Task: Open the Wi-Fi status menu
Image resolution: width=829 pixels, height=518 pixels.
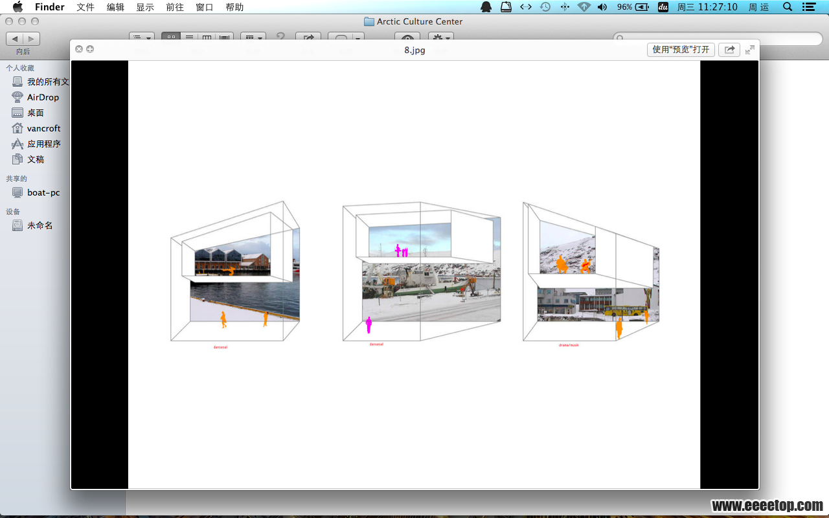Action: coord(584,7)
